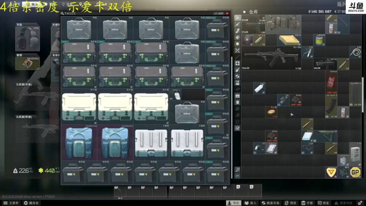Click the ruble balance ₽146 361 607

(320, 11)
